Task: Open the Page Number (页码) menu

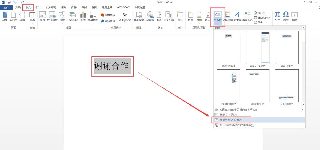Action: pyautogui.click(x=207, y=18)
